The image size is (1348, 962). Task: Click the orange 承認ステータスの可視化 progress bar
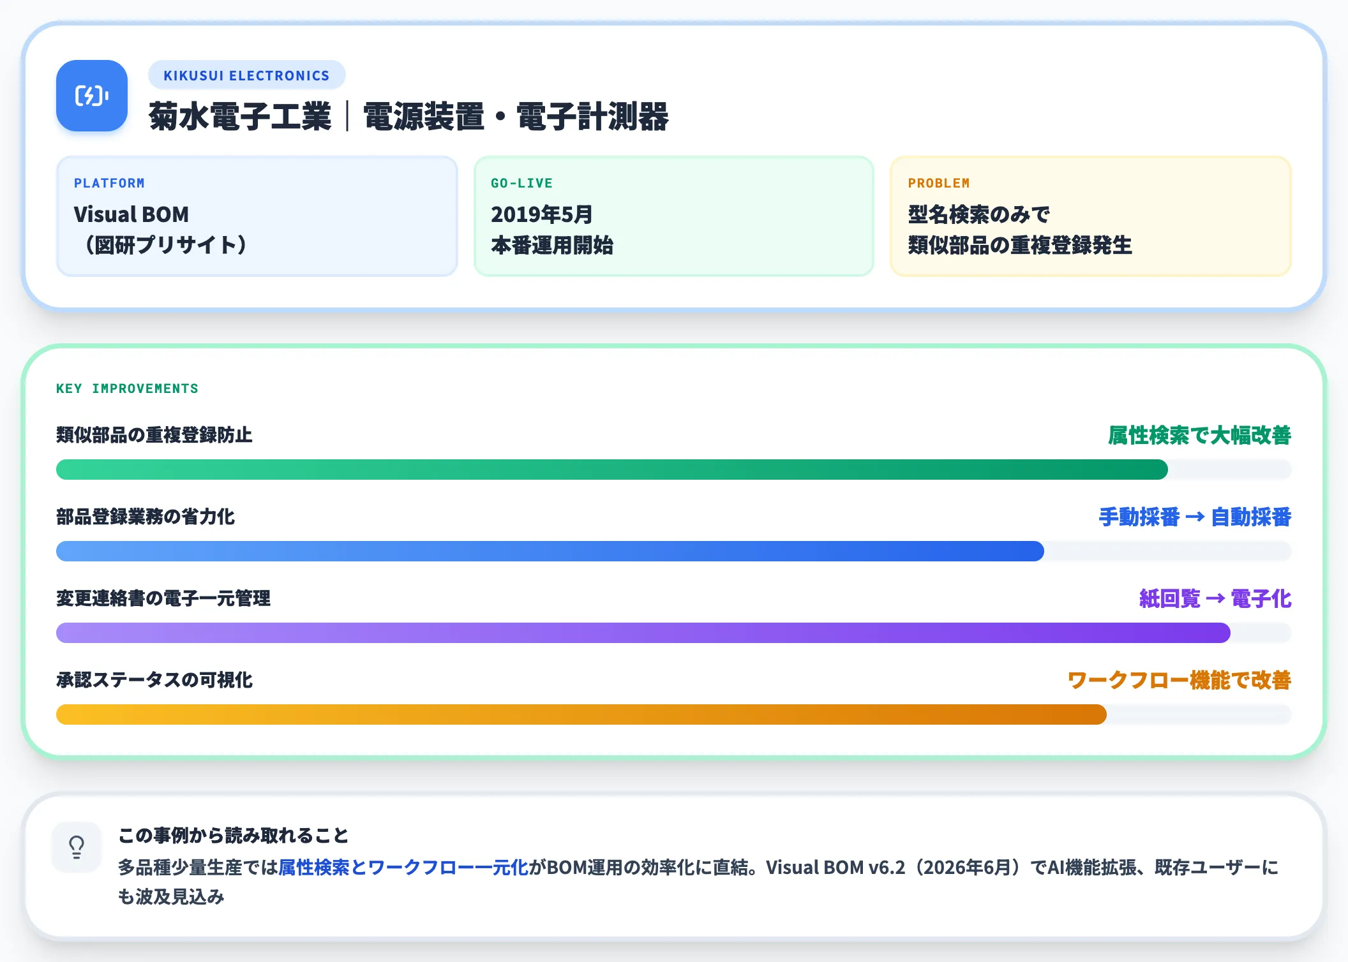tap(674, 714)
